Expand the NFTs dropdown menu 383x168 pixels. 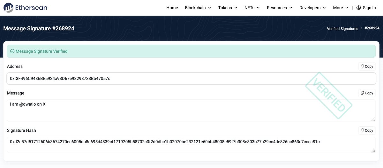pyautogui.click(x=252, y=8)
